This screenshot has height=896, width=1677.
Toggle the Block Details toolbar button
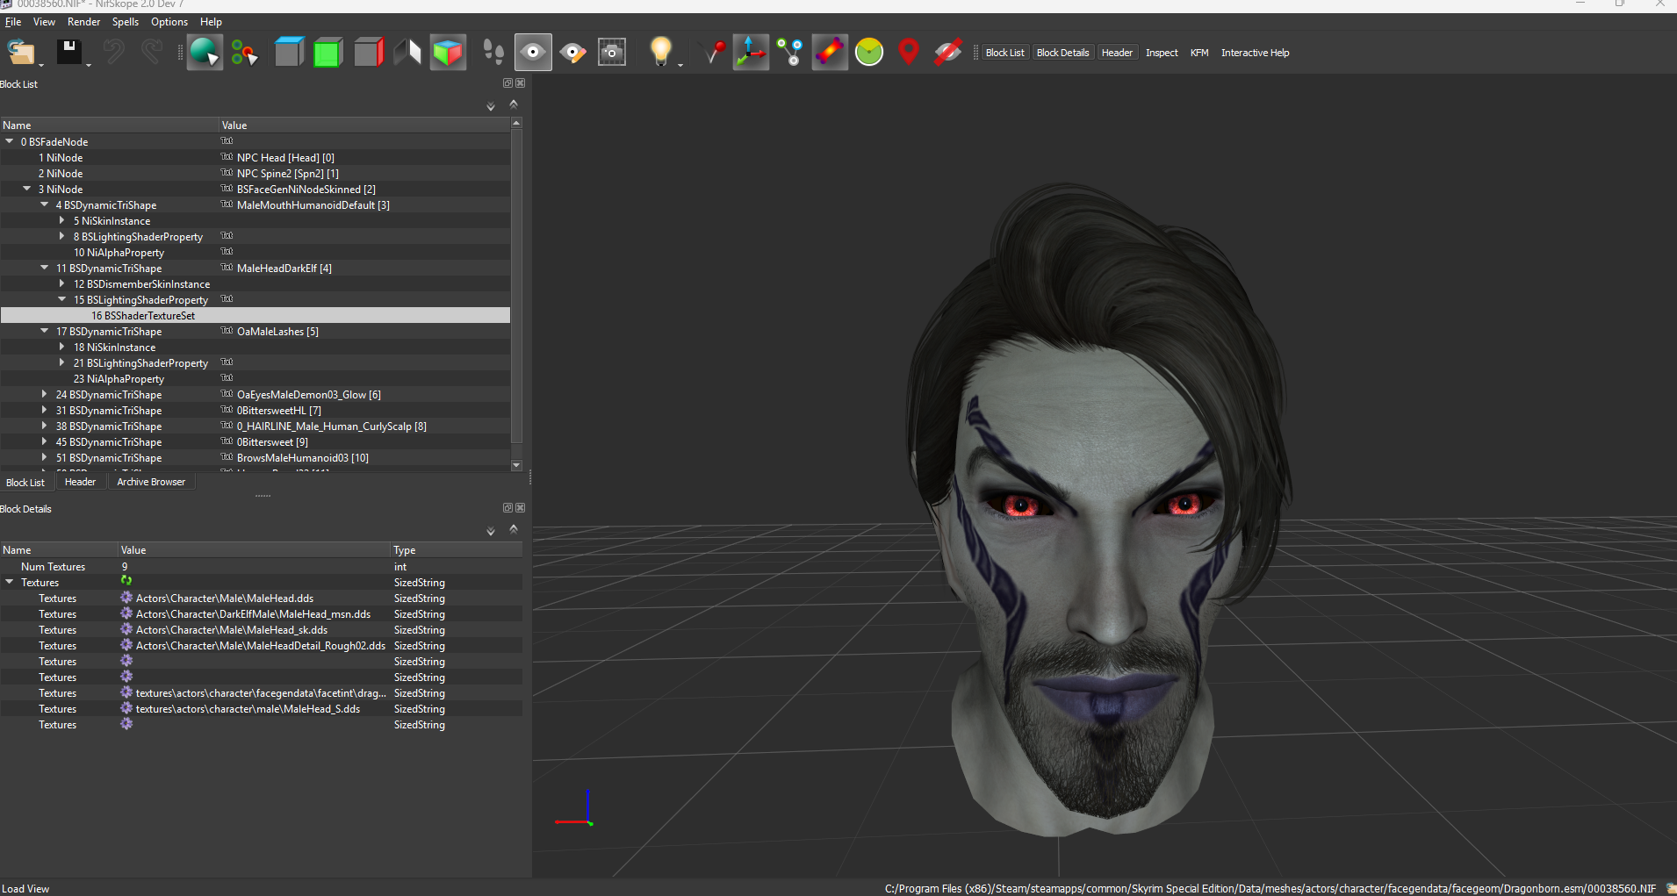(1062, 53)
